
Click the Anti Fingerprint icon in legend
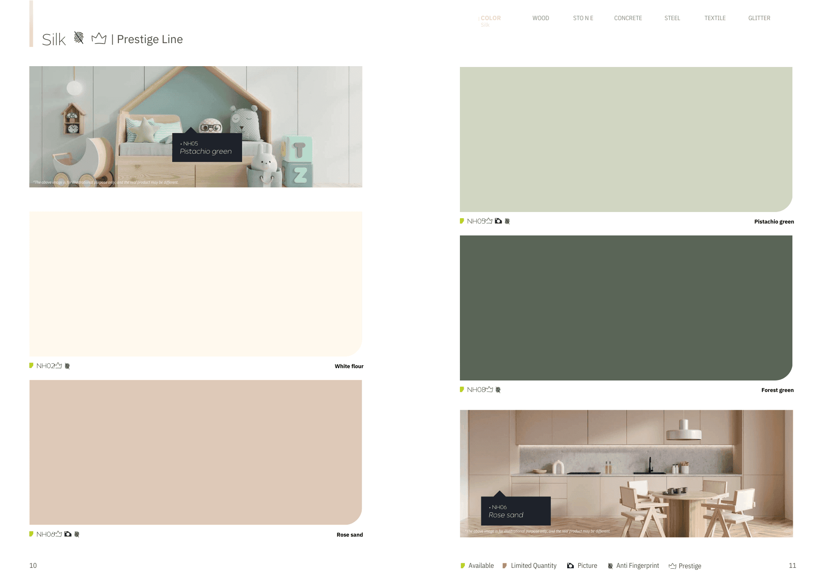(610, 566)
